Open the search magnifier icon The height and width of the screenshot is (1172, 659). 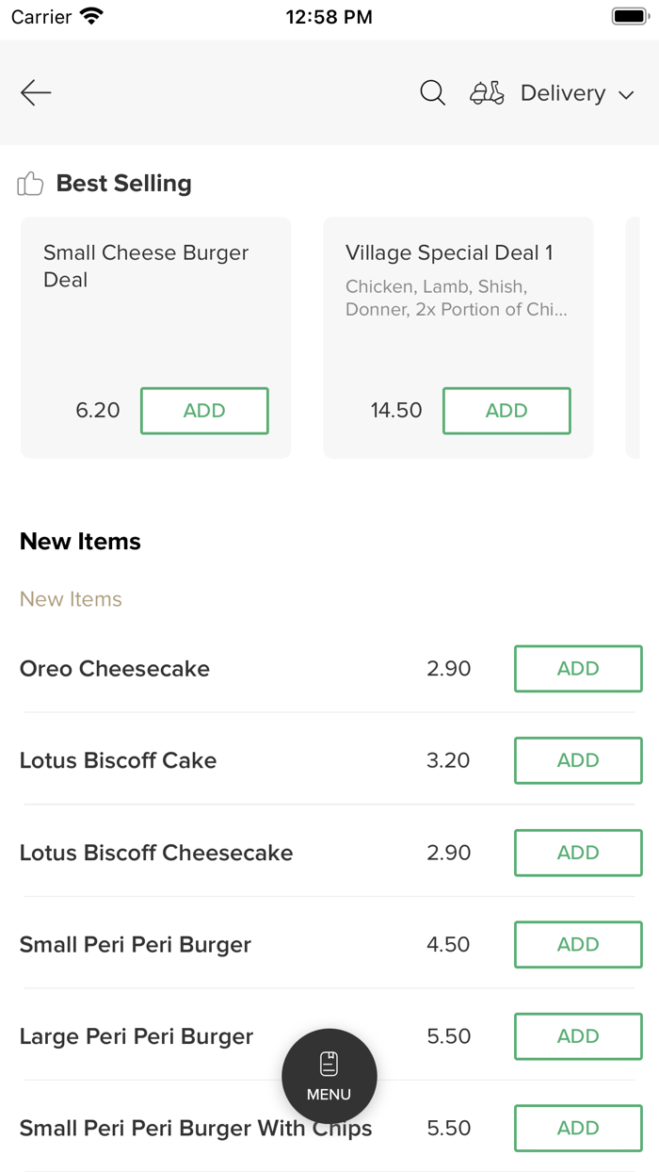(432, 92)
